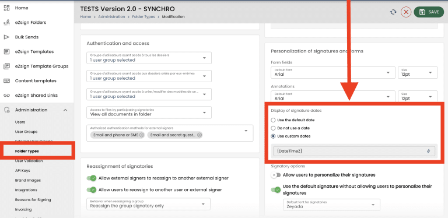Viewport: 448px width, 218px height.
Task: Open Access to files by participating signatories dropdown
Action: tap(149, 112)
